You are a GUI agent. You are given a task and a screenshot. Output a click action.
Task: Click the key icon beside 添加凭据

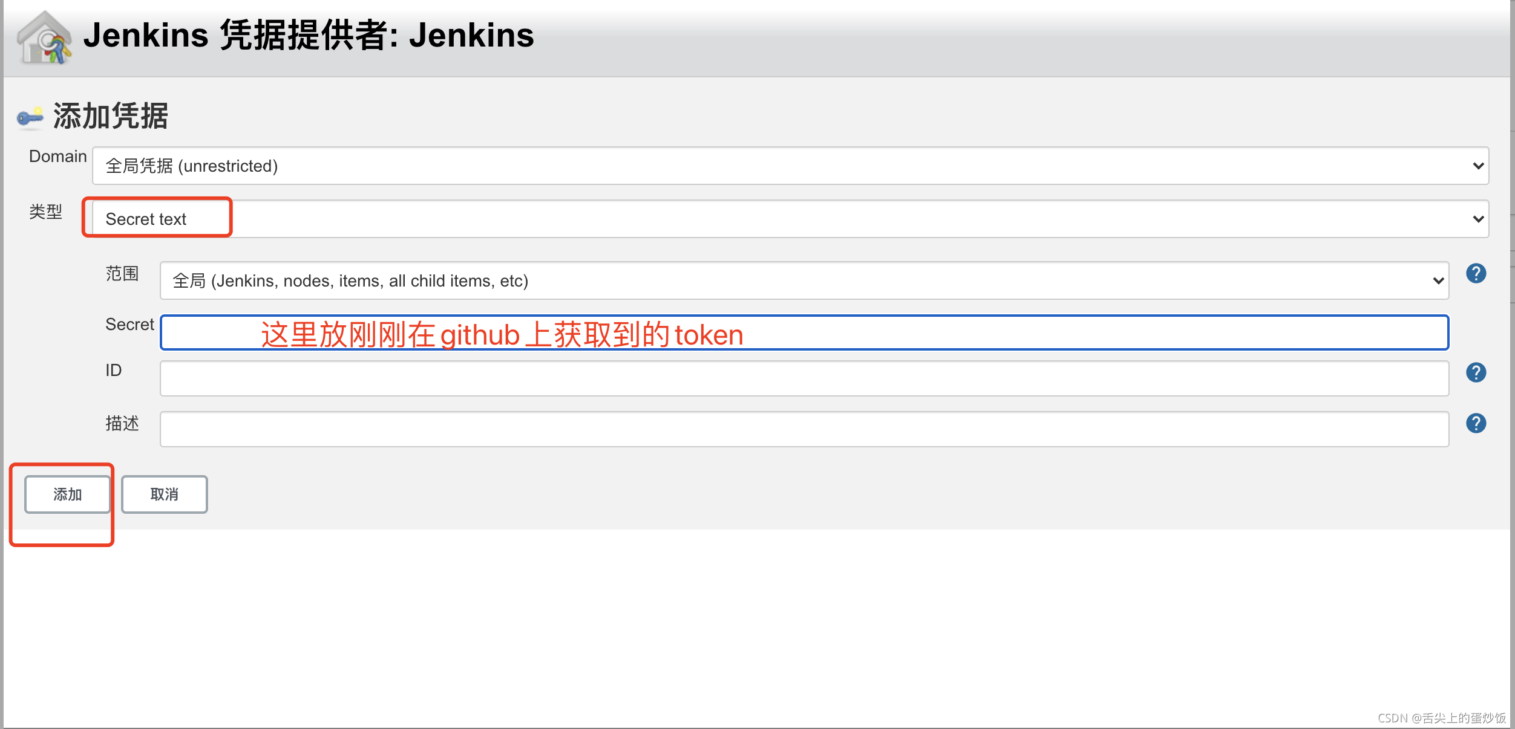pyautogui.click(x=30, y=117)
